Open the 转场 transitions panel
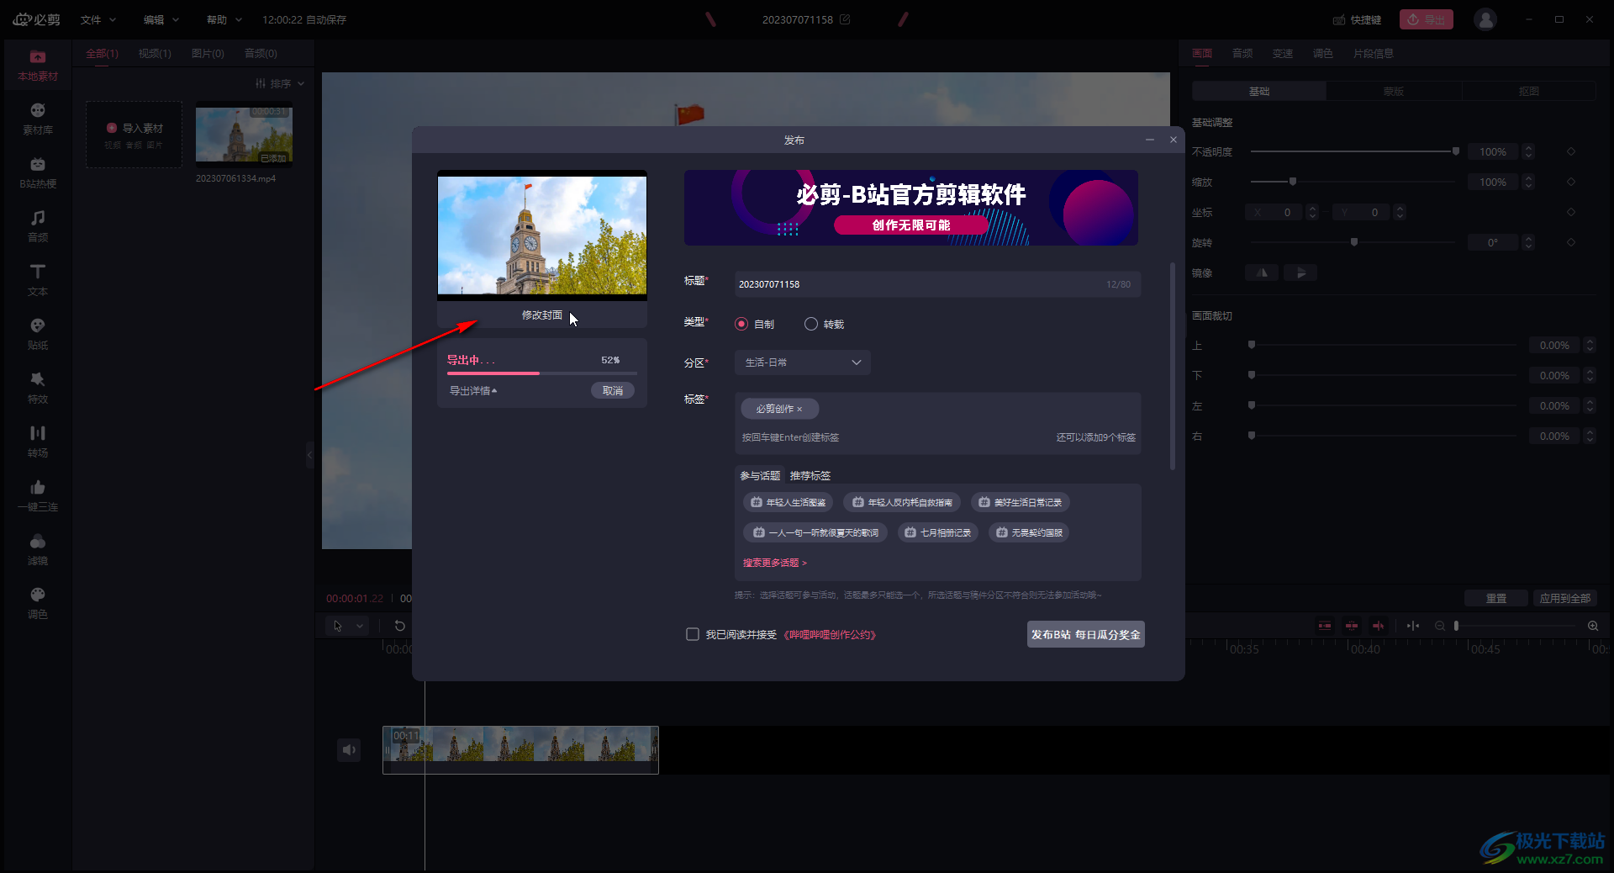Viewport: 1614px width, 873px height. pyautogui.click(x=38, y=442)
